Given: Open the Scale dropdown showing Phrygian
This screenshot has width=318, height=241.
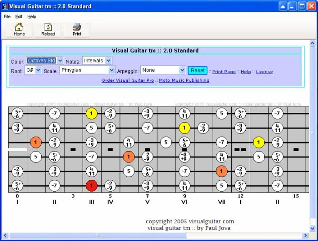Looking at the screenshot, I should pyautogui.click(x=87, y=70).
